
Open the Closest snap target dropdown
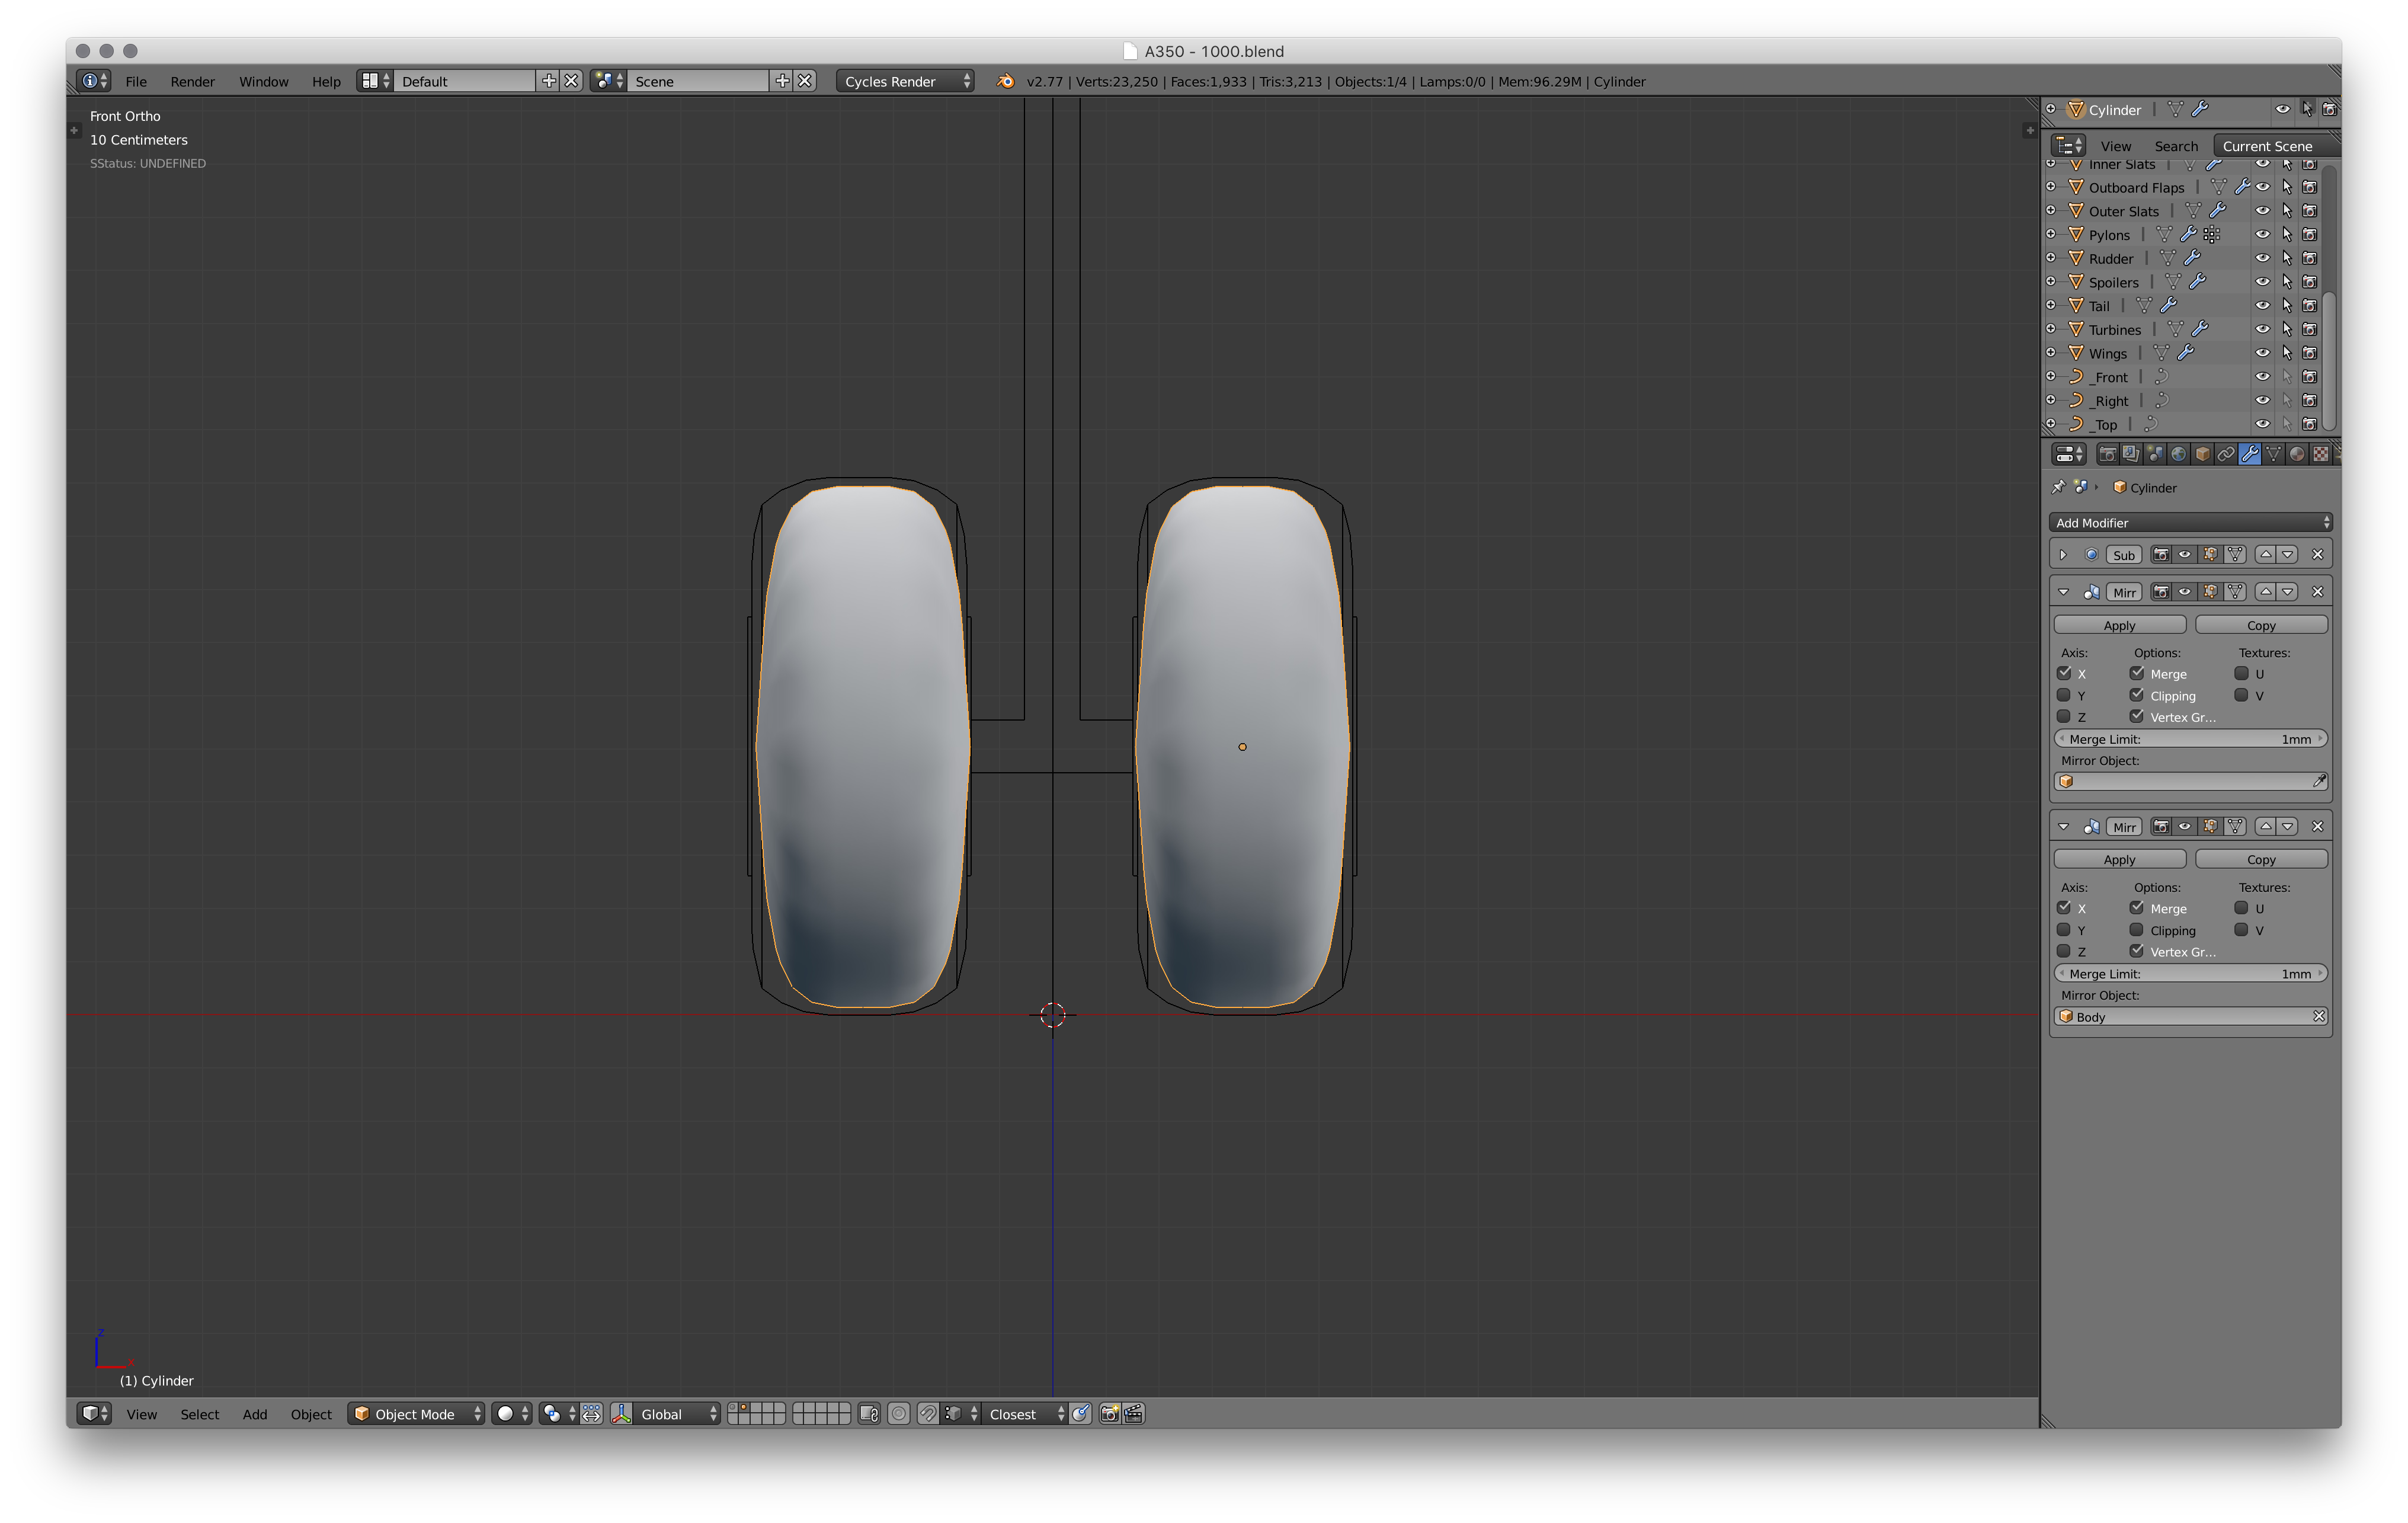pos(1025,1413)
